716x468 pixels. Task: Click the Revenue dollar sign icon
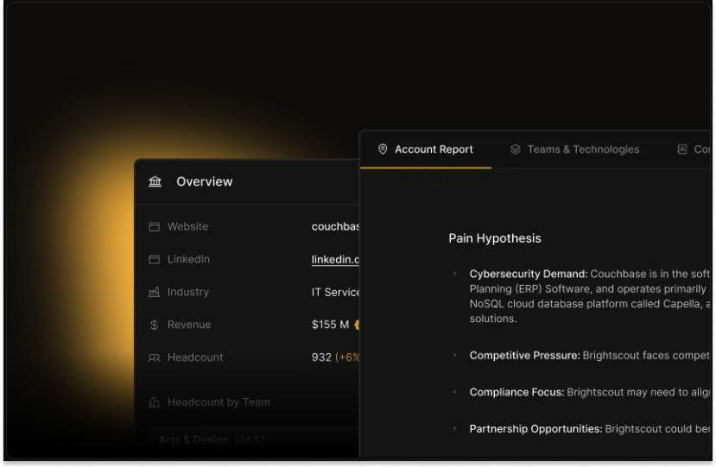click(155, 325)
